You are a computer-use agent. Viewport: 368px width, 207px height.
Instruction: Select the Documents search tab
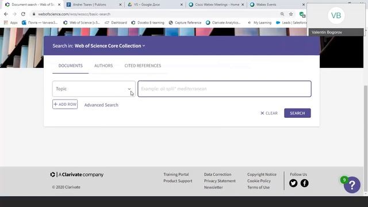pyautogui.click(x=70, y=66)
